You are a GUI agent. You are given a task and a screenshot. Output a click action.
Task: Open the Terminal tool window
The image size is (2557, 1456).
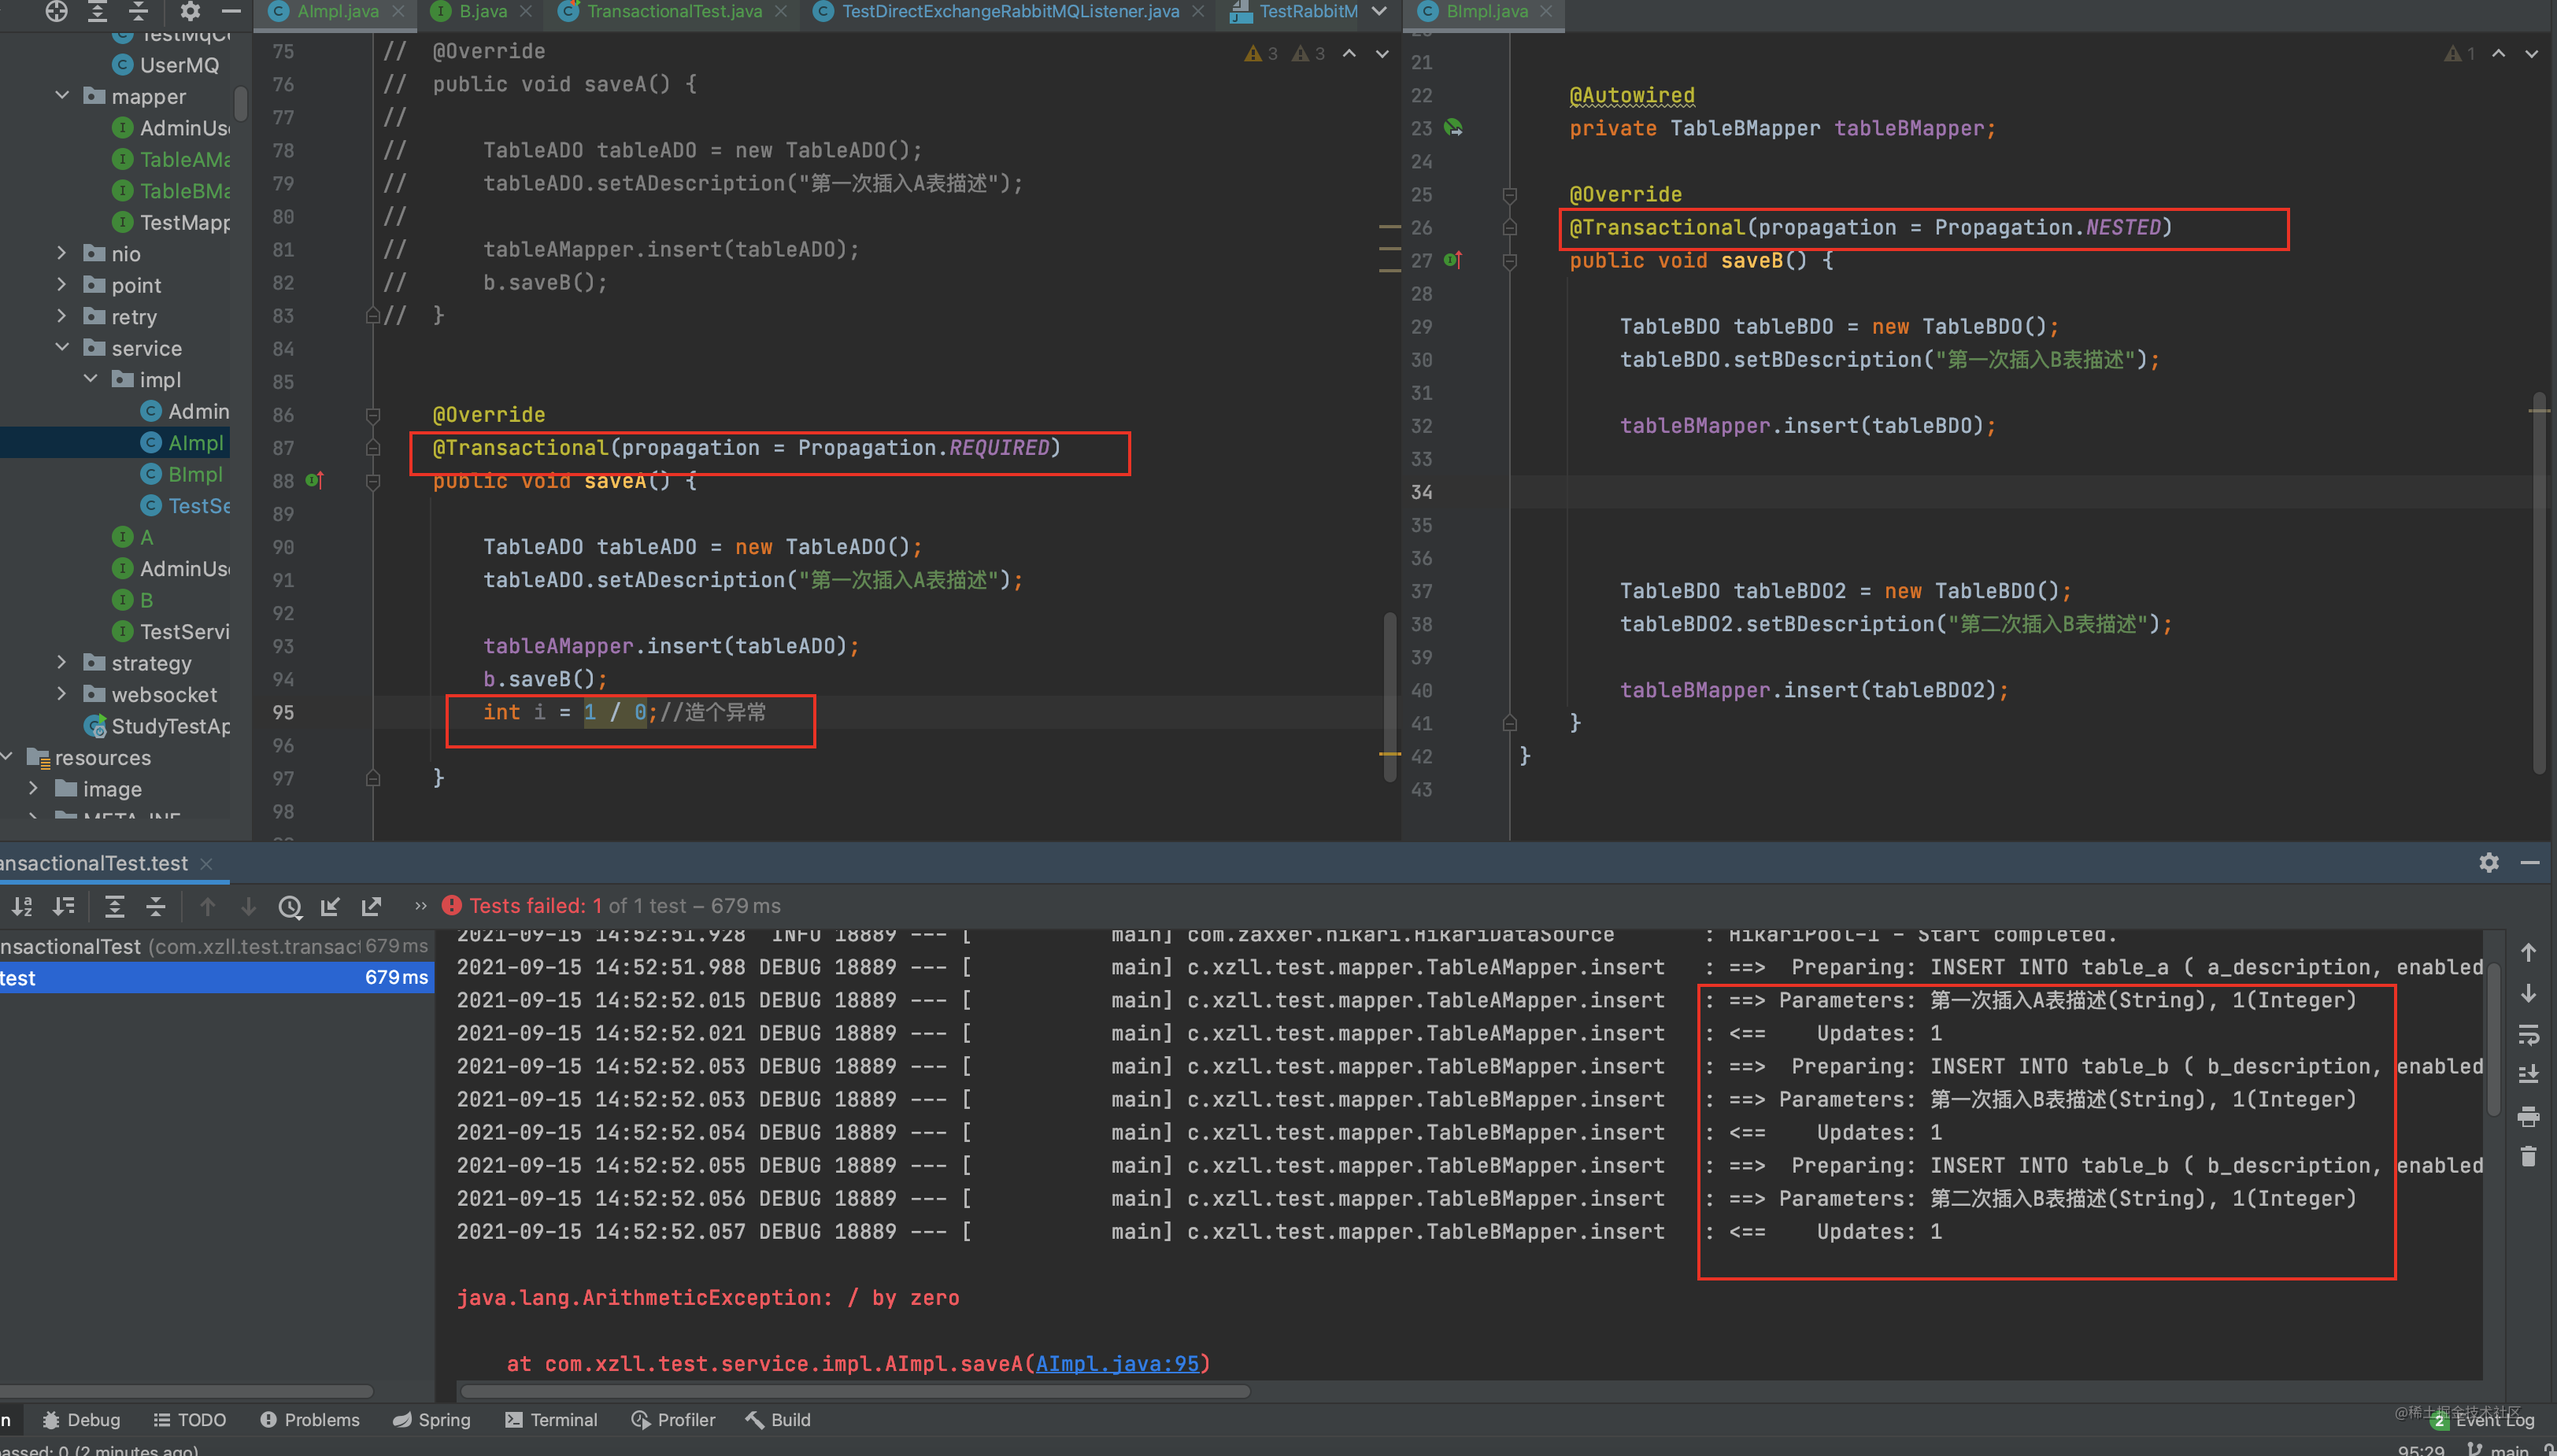click(x=551, y=1419)
